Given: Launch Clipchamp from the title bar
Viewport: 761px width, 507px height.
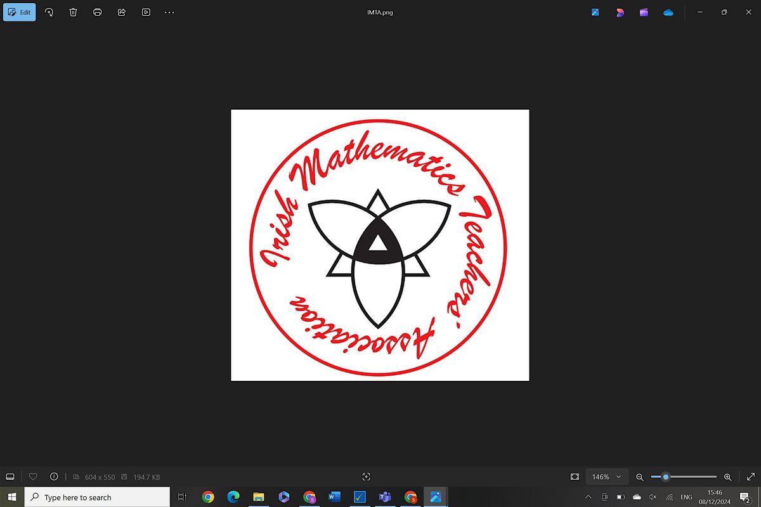Looking at the screenshot, I should [644, 12].
